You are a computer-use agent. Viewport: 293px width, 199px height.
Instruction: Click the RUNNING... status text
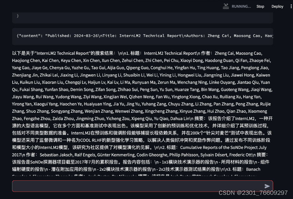point(241,6)
